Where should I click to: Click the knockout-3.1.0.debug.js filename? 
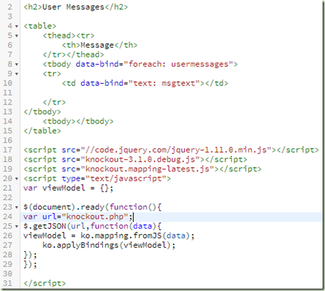140,159
